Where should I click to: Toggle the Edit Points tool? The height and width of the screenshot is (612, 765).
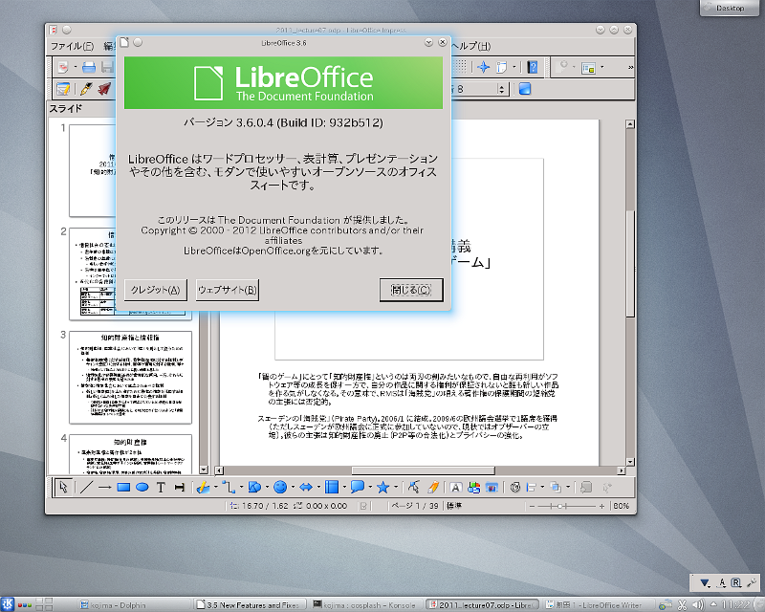point(414,487)
